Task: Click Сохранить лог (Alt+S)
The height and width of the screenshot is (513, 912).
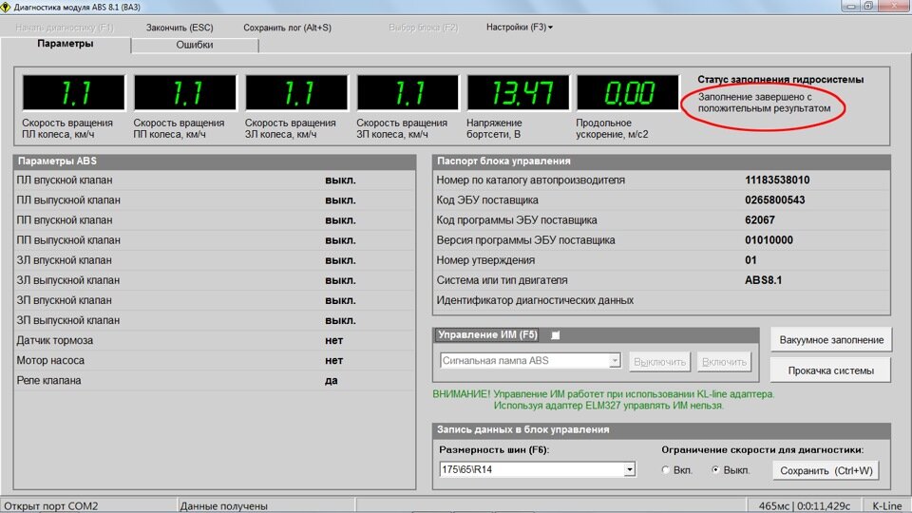Action: [287, 28]
